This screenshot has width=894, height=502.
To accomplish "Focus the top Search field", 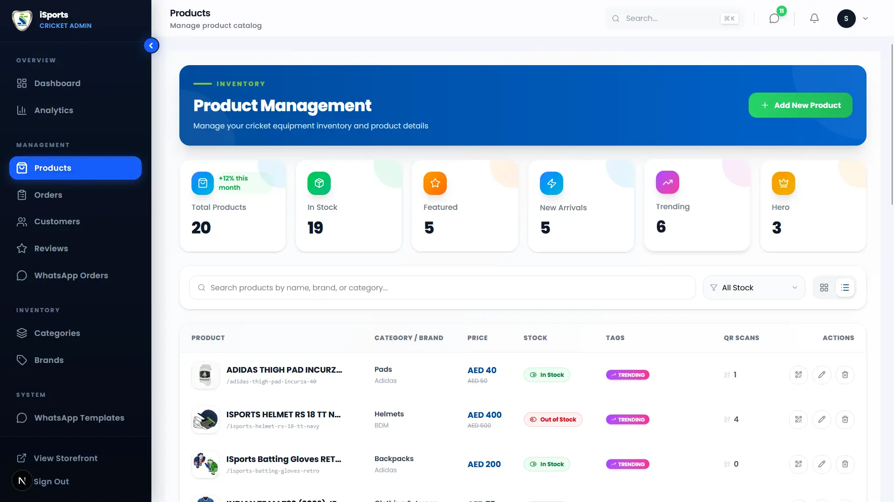I will coord(675,19).
